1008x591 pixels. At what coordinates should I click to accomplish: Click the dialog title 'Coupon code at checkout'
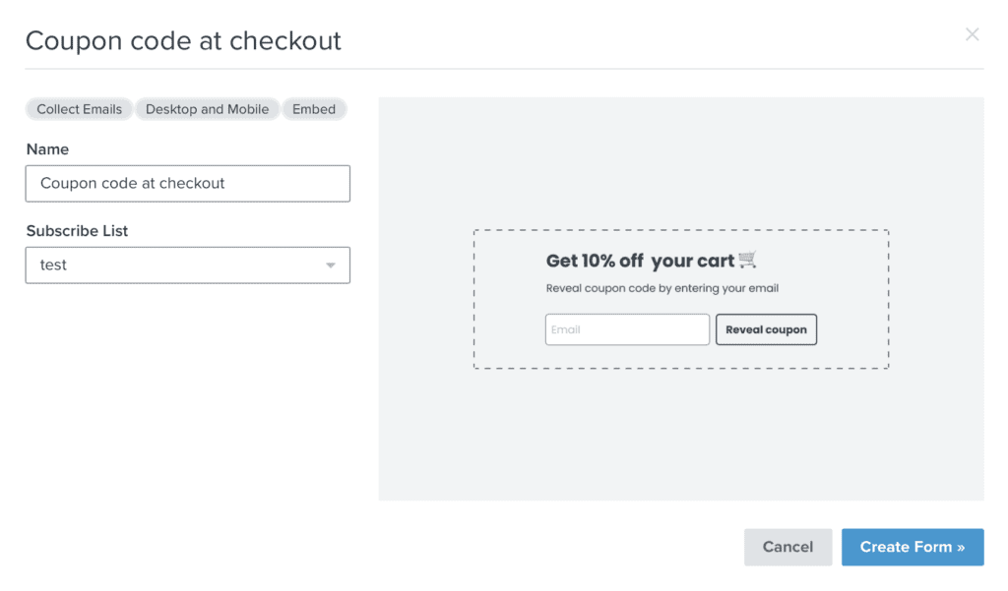(183, 40)
